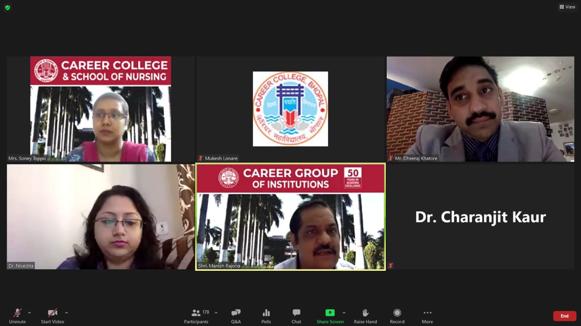Viewport: 581px width, 326px height.
Task: Click the red End meeting button
Action: (x=565, y=316)
